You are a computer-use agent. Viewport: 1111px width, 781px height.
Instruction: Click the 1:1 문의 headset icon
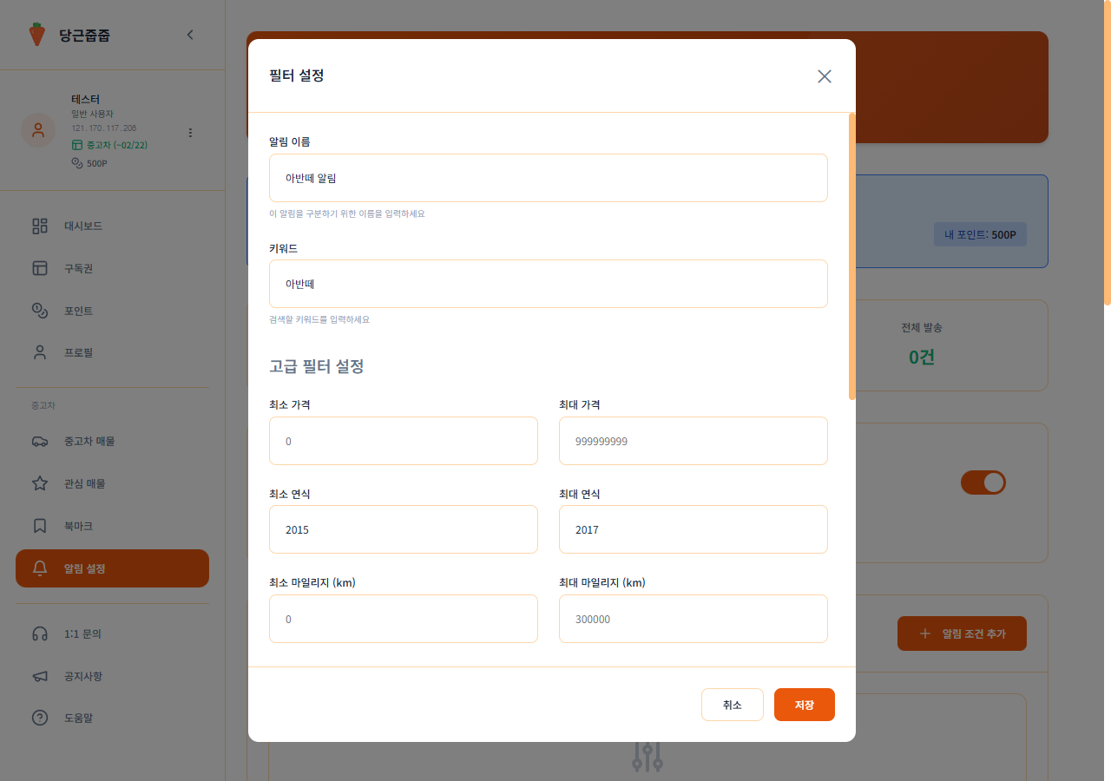coord(39,633)
